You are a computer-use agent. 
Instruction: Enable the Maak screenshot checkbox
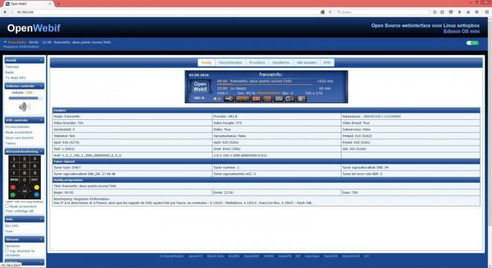pyautogui.click(x=7, y=206)
